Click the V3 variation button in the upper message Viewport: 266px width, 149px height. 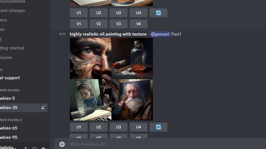(x=119, y=24)
